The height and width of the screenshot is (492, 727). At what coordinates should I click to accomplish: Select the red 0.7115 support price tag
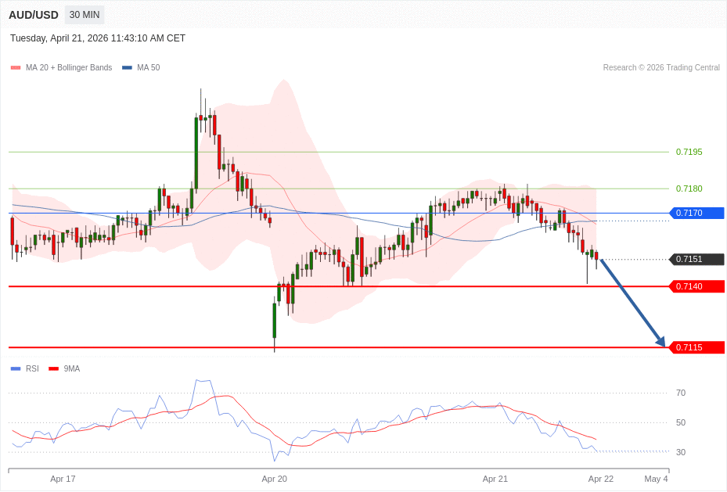coord(696,347)
